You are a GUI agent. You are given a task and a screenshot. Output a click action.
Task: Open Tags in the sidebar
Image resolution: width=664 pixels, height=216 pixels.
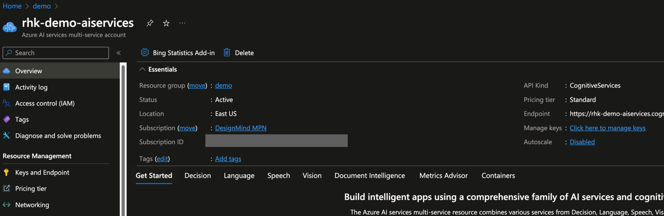[x=22, y=119]
